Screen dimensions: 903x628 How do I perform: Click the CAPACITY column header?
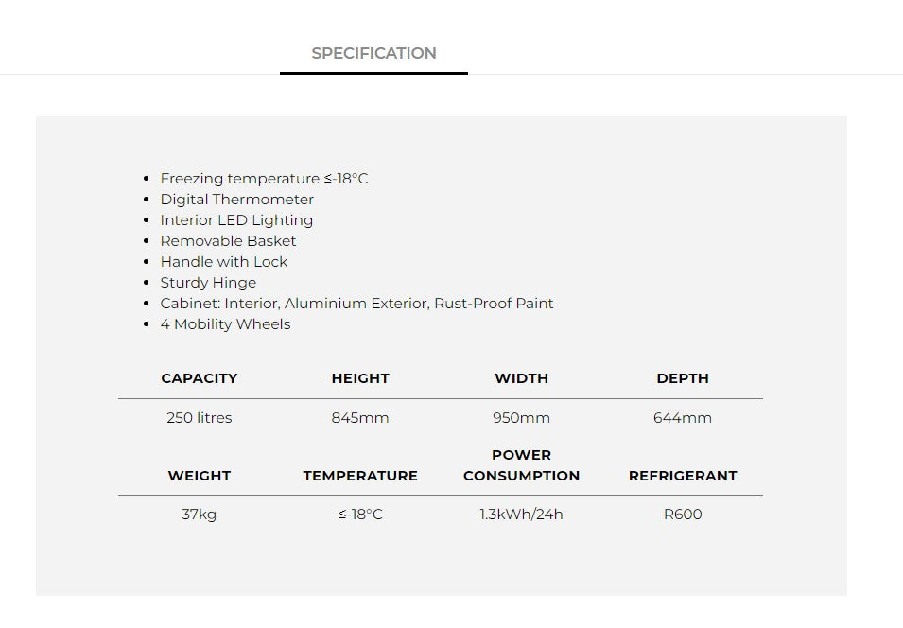tap(200, 378)
